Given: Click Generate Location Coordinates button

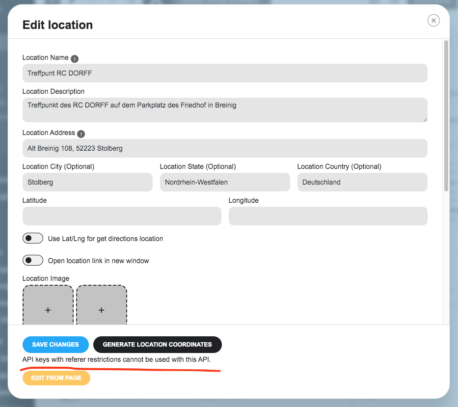Looking at the screenshot, I should pos(158,345).
